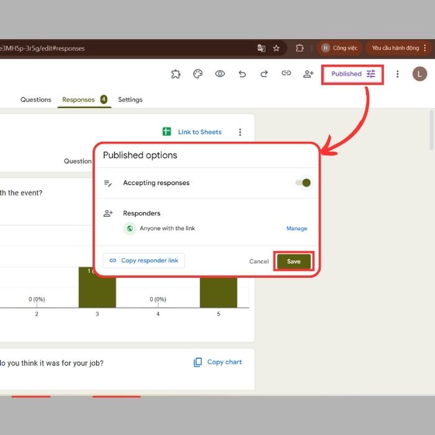The width and height of the screenshot is (435, 435).
Task: Click the Link to Sheets link
Action: [x=199, y=132]
